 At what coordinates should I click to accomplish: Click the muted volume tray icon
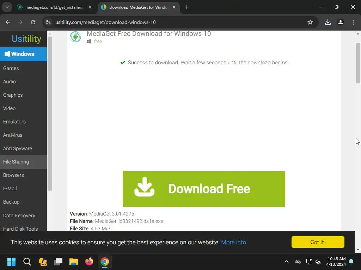tap(318, 262)
